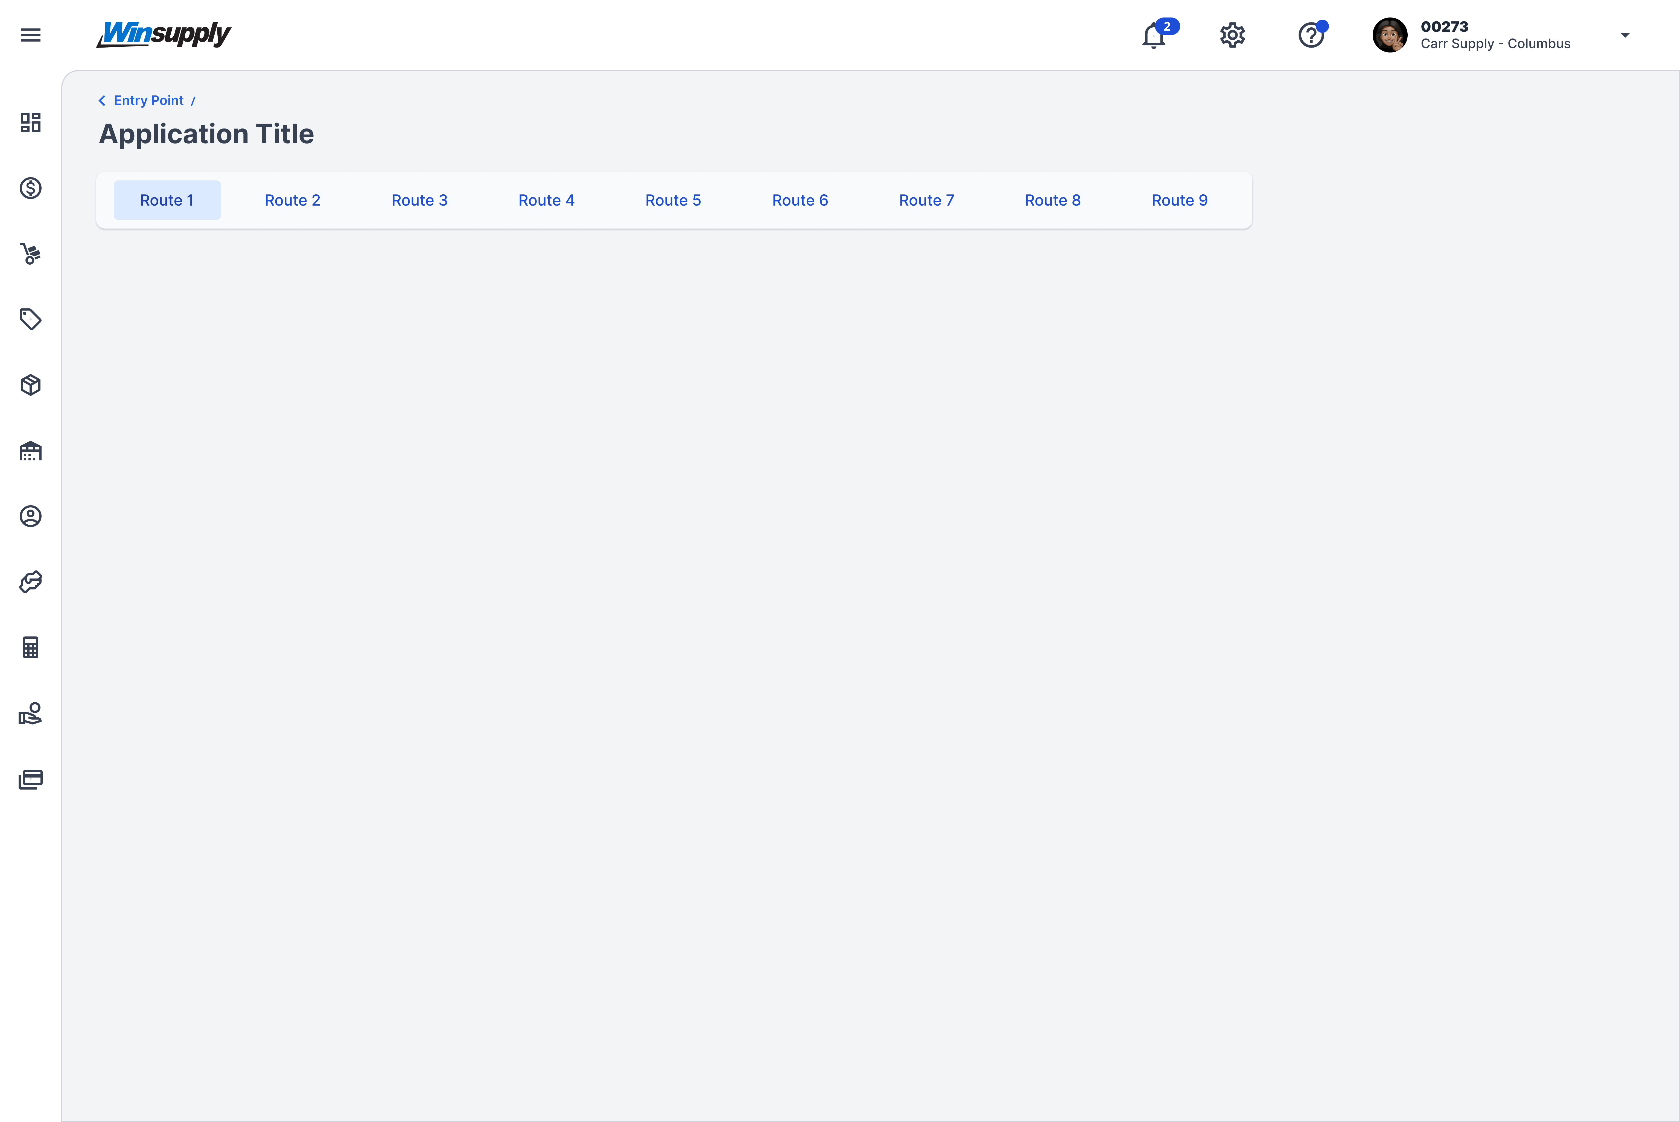The image size is (1680, 1122).
Task: Open the dollar sign sidebar icon
Action: pos(30,188)
